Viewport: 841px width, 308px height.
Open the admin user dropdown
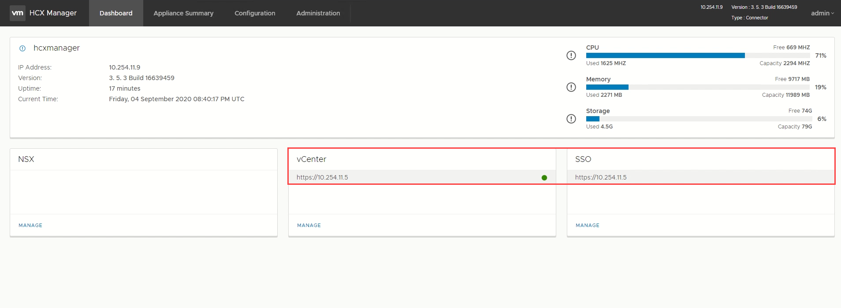click(822, 13)
